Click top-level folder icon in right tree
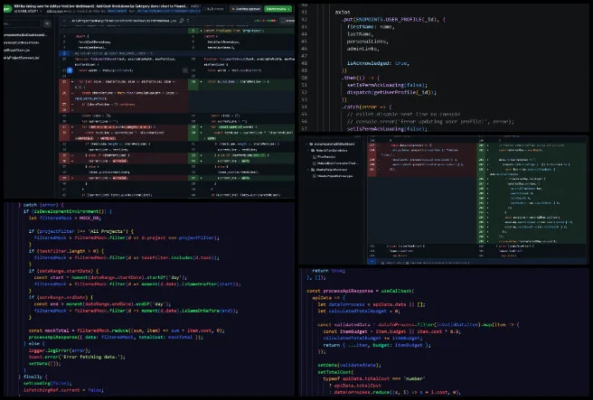Image resolution: width=593 pixels, height=400 pixels. [x=311, y=144]
